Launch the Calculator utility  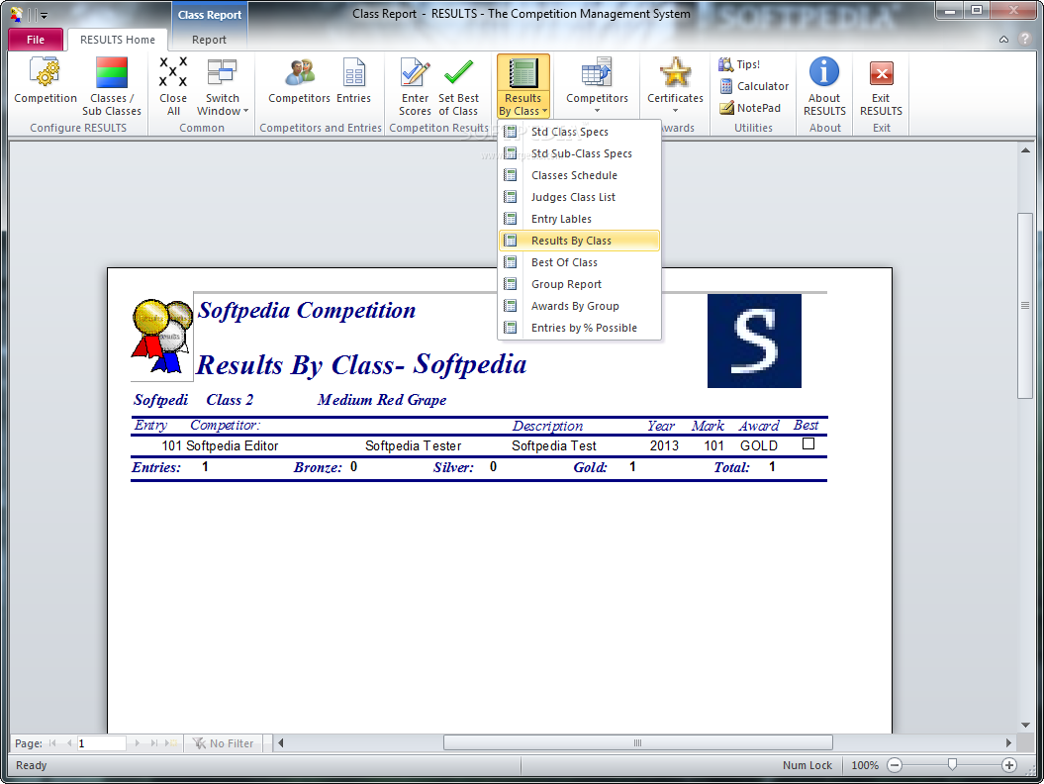pos(754,86)
